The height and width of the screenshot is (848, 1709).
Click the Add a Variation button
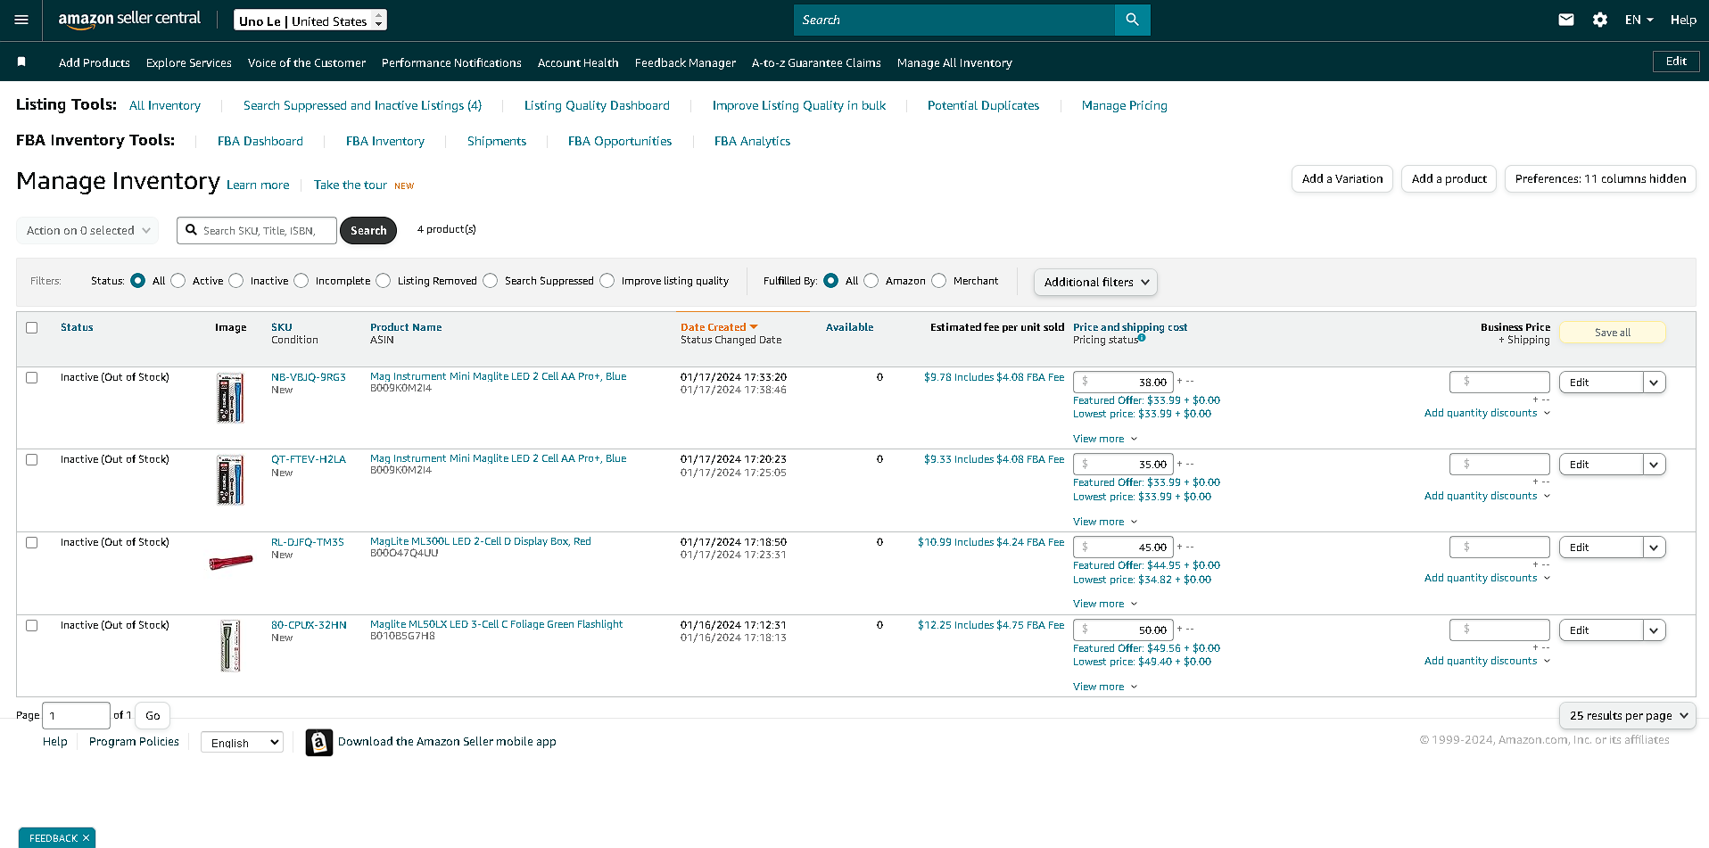[x=1342, y=178]
